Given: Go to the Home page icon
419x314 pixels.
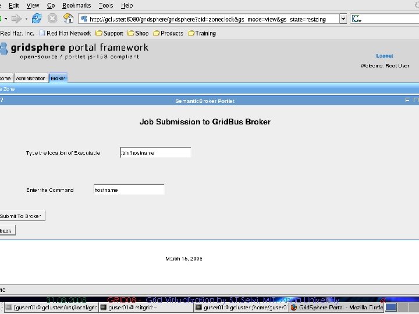Looking at the screenshot, I should pos(68,19).
